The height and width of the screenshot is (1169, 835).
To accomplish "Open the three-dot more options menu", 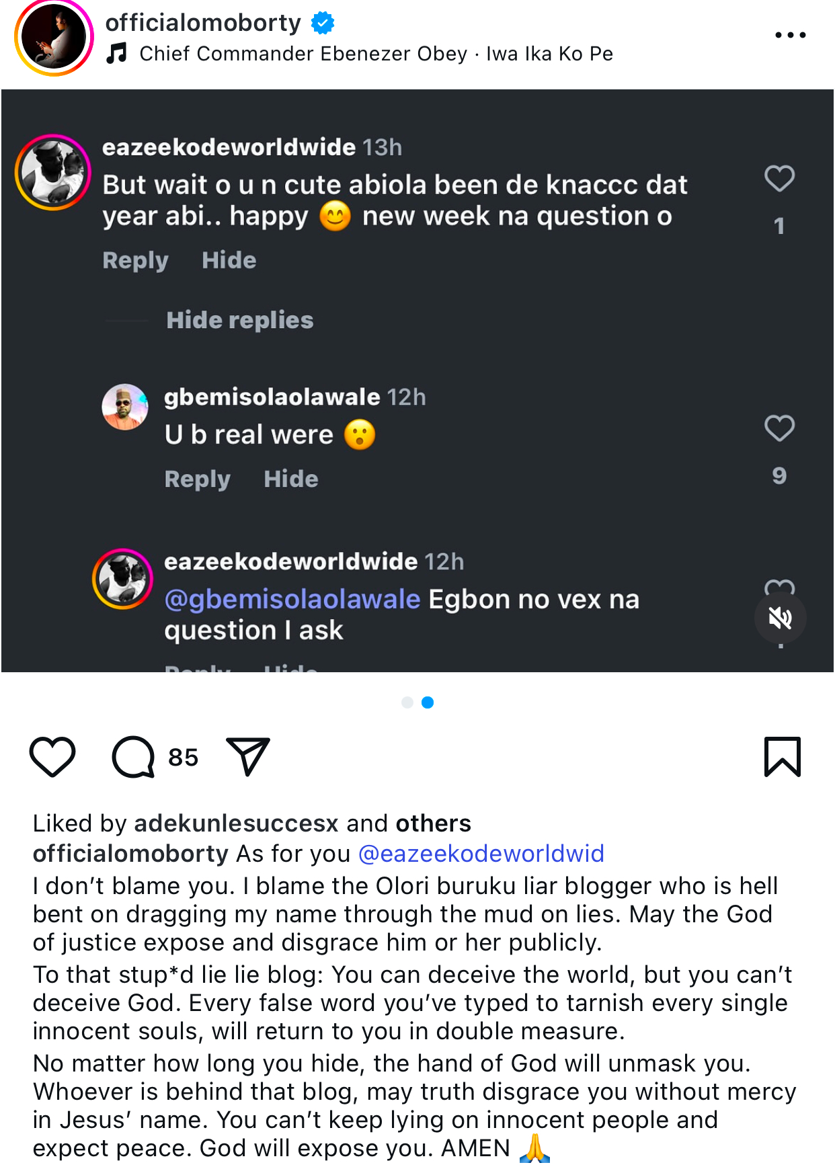I will [x=790, y=35].
